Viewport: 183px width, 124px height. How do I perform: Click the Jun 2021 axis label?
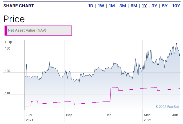(x=29, y=117)
